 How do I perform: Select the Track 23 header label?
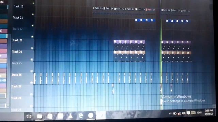coord(17,40)
